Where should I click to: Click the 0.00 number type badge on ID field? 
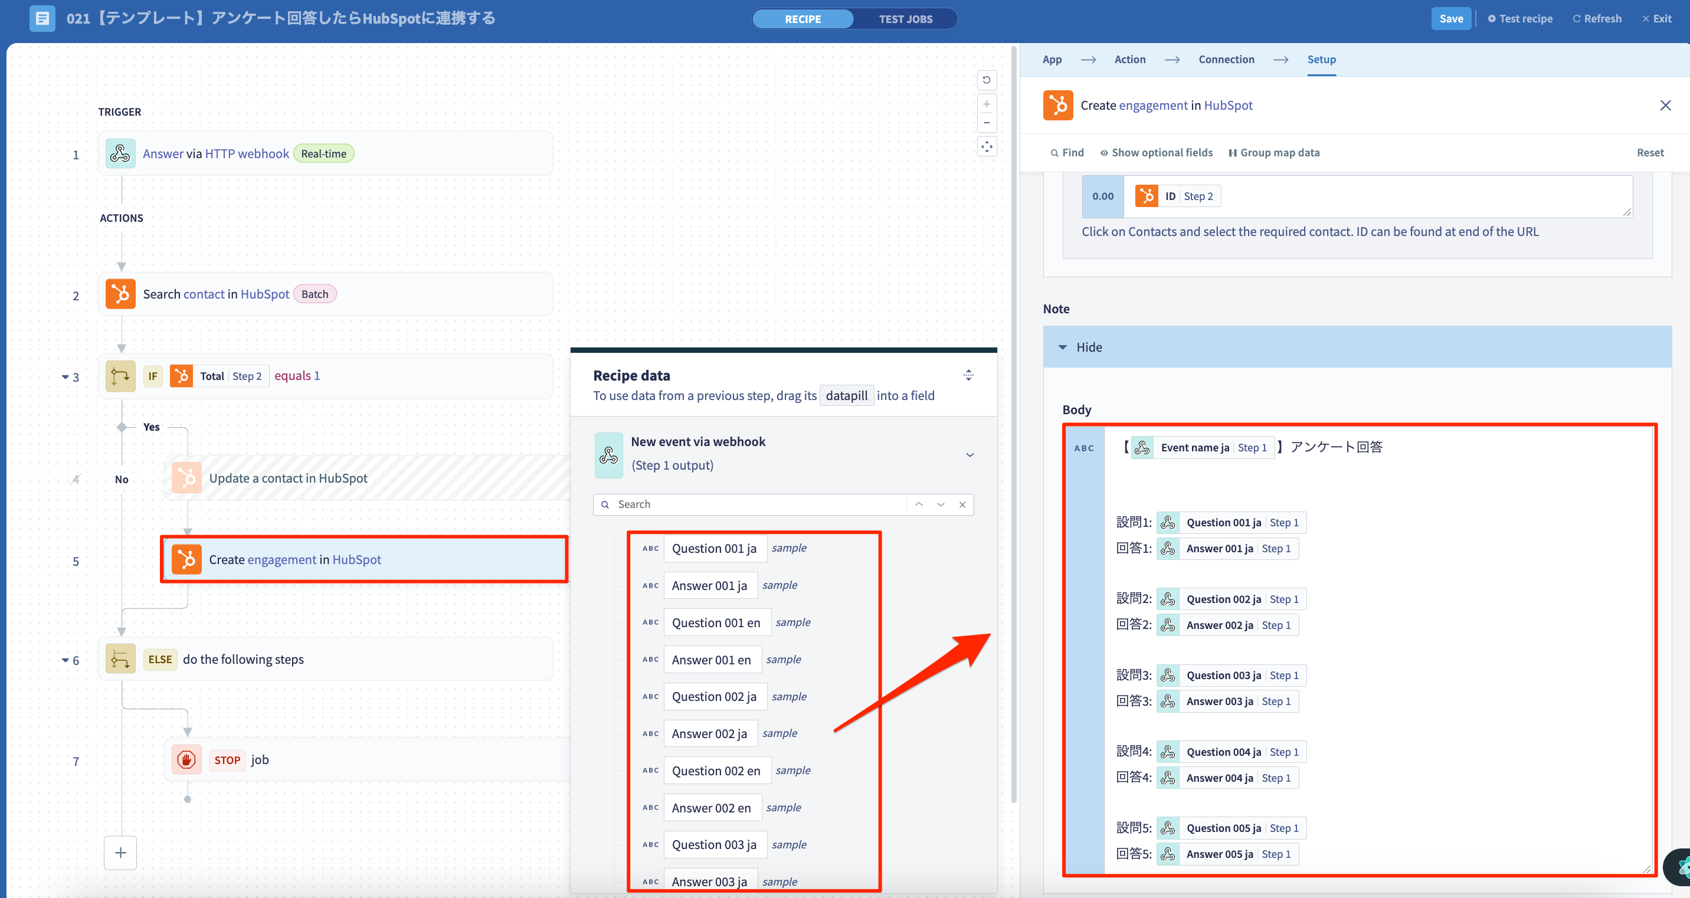(1103, 196)
